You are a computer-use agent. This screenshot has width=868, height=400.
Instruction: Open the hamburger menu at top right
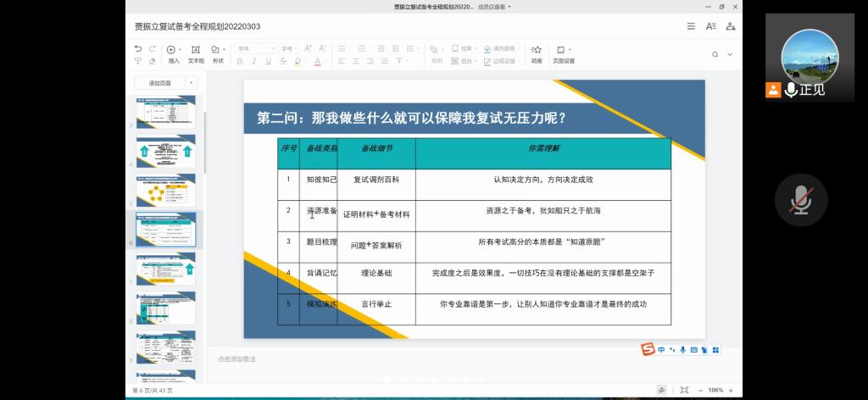coord(691,26)
